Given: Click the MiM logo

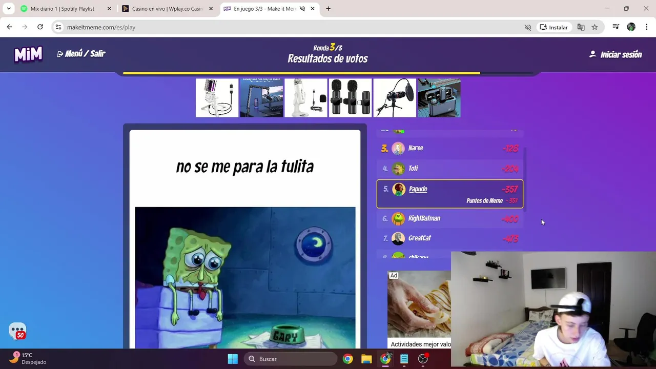Looking at the screenshot, I should pos(28,54).
